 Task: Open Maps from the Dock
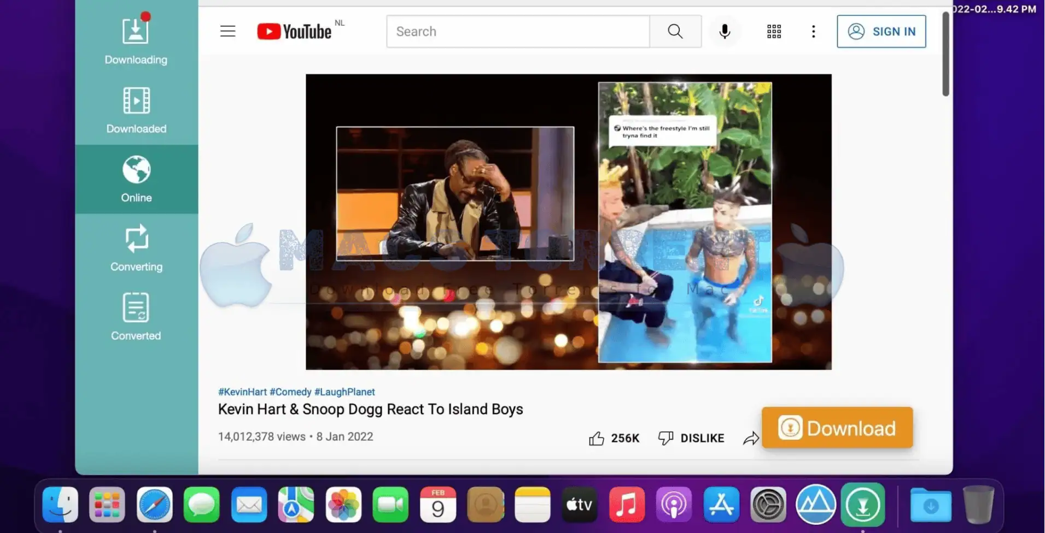tap(296, 504)
